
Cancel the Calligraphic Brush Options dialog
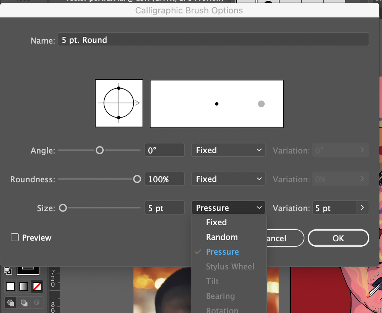click(285, 238)
